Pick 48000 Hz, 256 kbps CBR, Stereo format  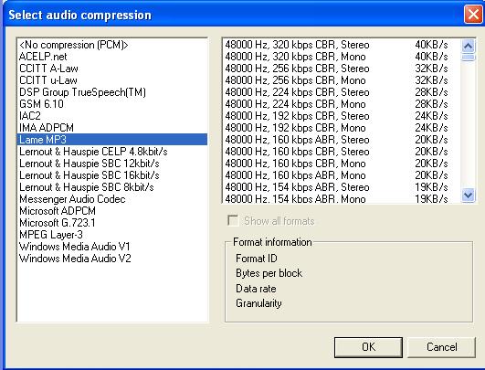pos(342,69)
